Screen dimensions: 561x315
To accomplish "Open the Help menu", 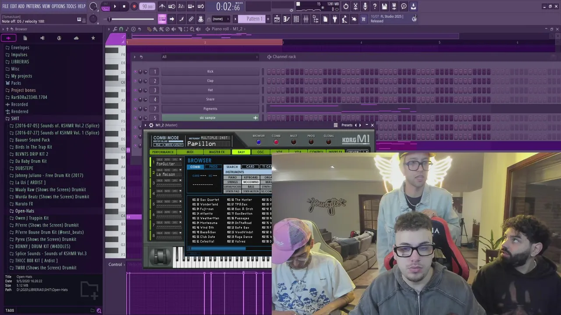I will (82, 6).
